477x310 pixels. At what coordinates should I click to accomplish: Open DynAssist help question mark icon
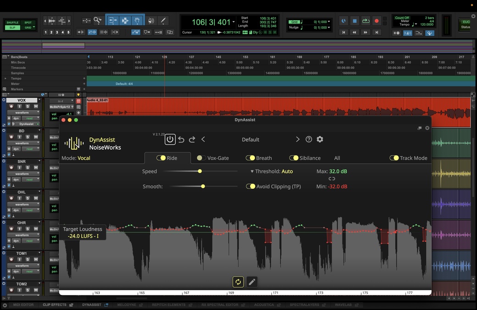[309, 139]
